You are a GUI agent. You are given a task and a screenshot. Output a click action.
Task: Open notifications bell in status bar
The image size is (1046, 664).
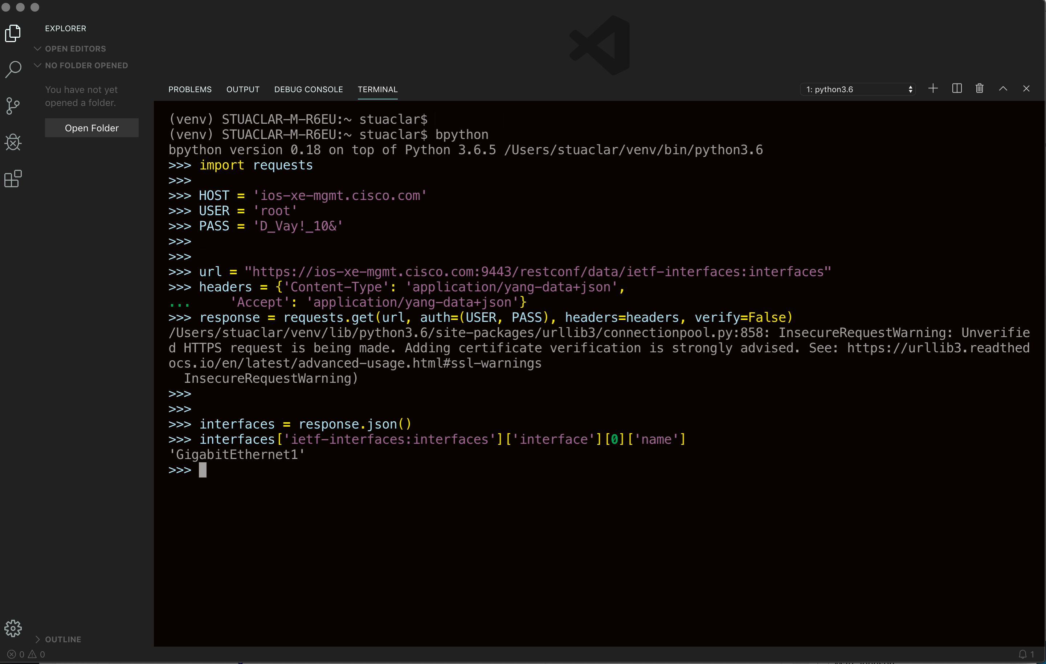(x=1022, y=654)
